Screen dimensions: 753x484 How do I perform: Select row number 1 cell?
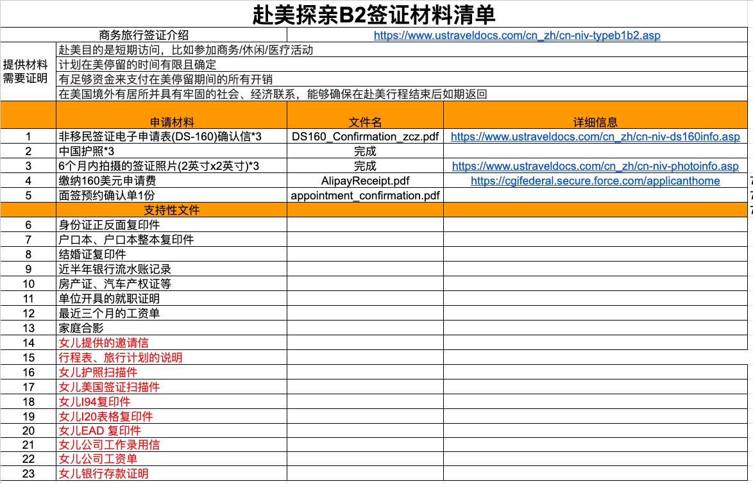tap(28, 137)
